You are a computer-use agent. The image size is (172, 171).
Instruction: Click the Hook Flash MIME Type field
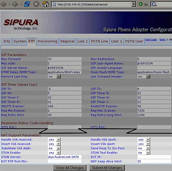[x=154, y=72]
